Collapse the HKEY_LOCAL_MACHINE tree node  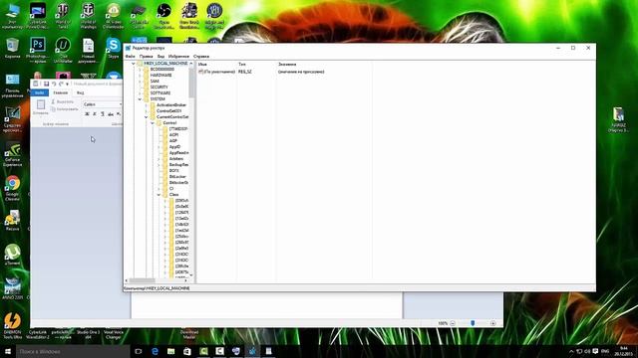(x=133, y=64)
